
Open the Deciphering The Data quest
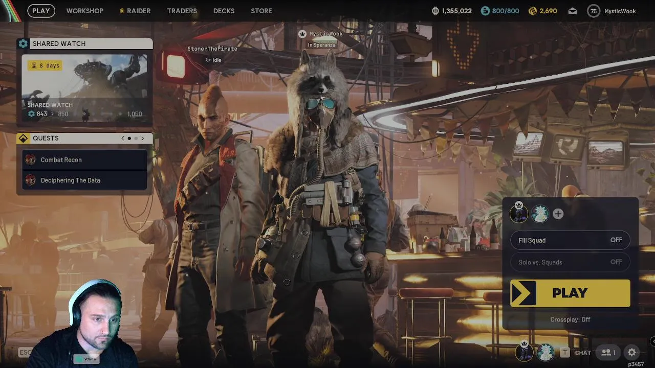pyautogui.click(x=84, y=180)
